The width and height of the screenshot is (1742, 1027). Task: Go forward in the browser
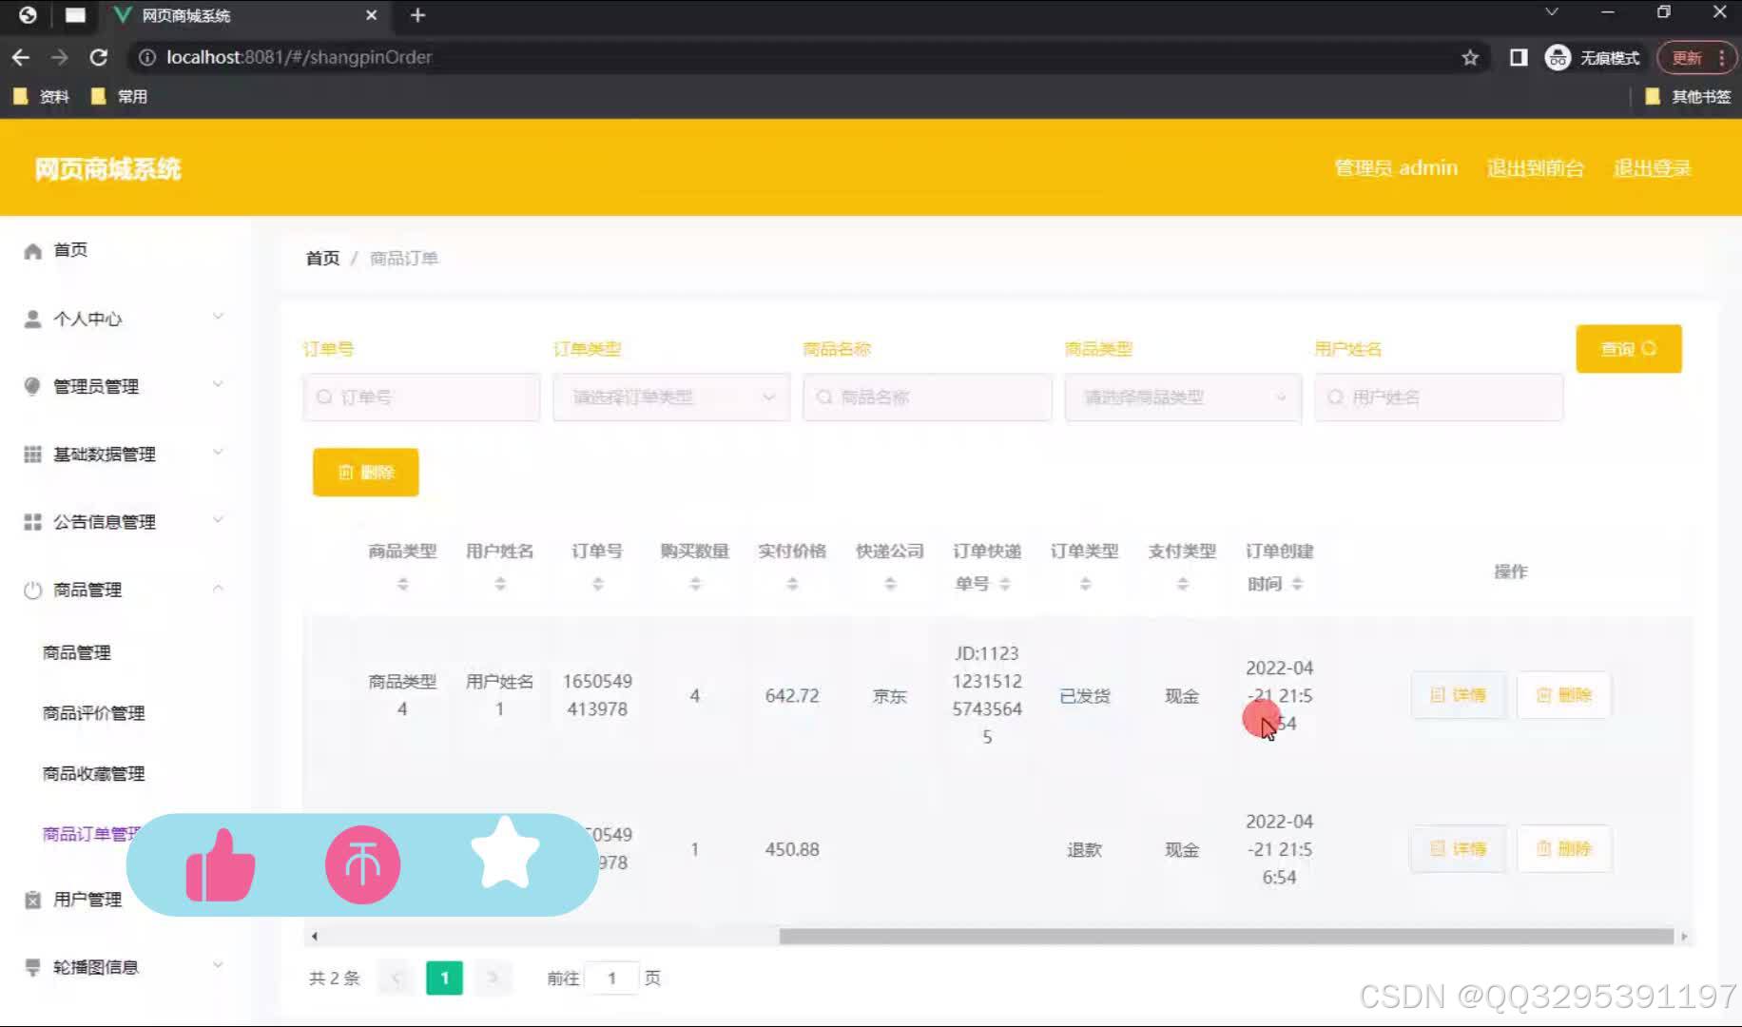[x=59, y=57]
